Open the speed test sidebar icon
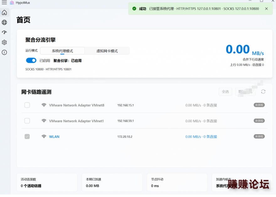The height and width of the screenshot is (197, 276). (x=4, y=32)
